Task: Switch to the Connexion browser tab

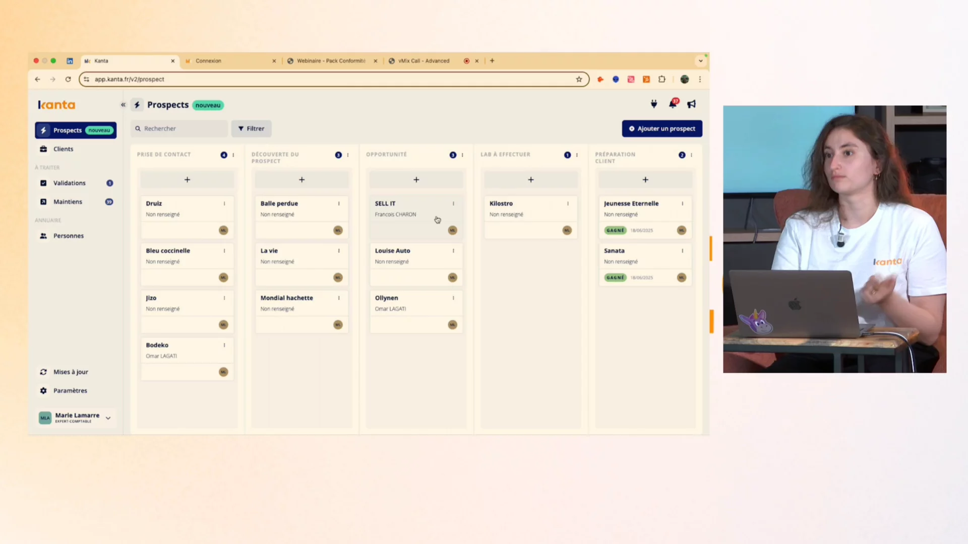Action: 230,61
